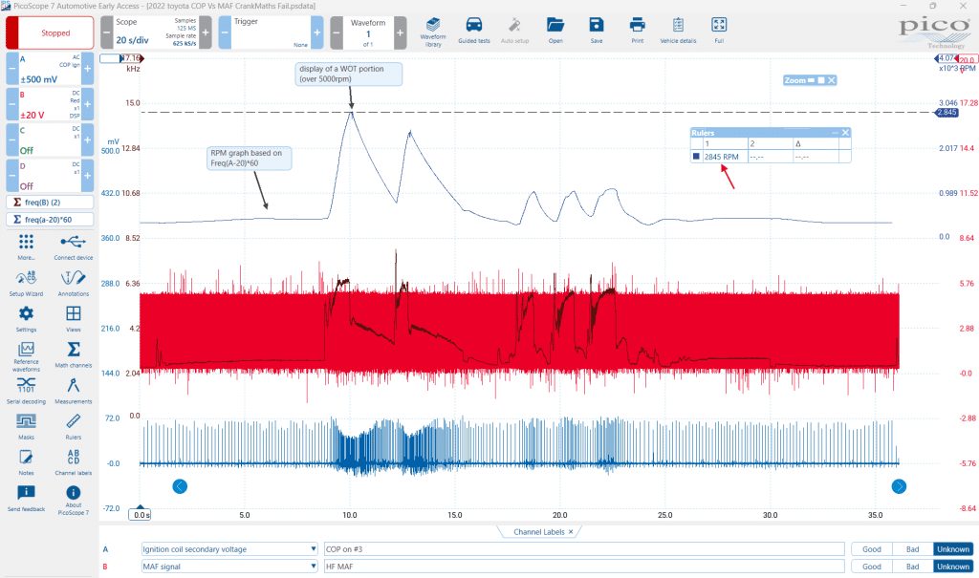979x578 pixels.
Task: Mark channel B waveform as Bad
Action: 912,567
